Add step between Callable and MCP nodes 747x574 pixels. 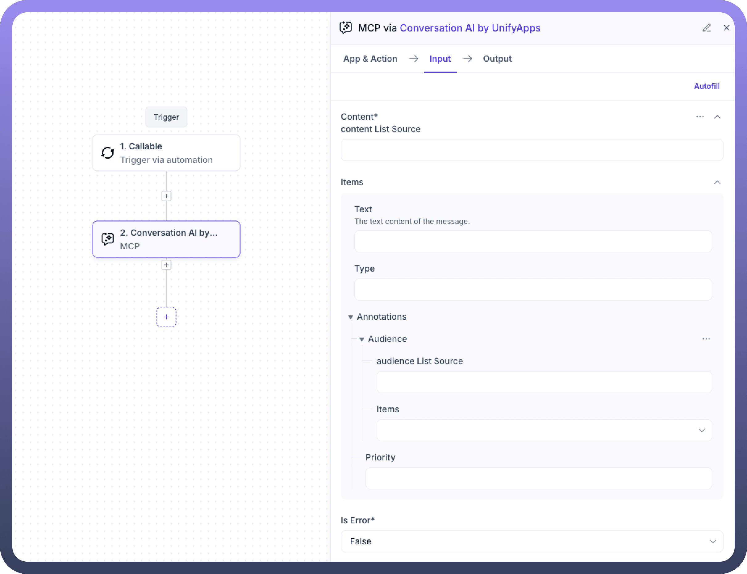pos(166,196)
